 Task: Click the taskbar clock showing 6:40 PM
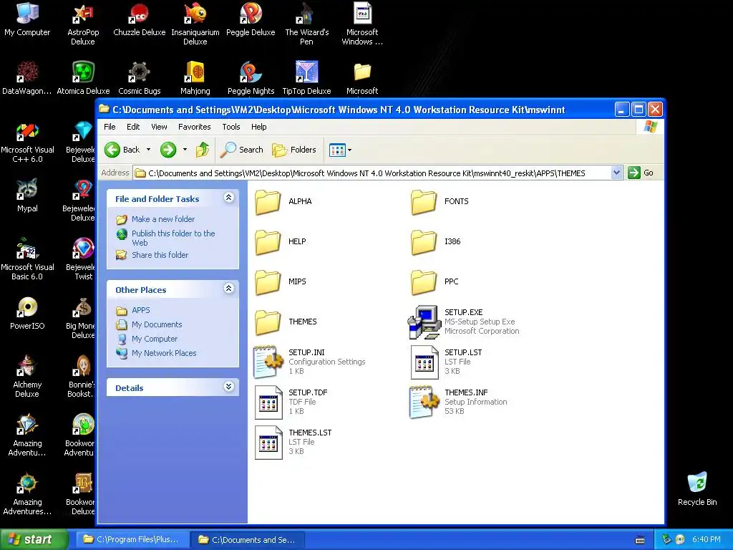[x=706, y=539]
